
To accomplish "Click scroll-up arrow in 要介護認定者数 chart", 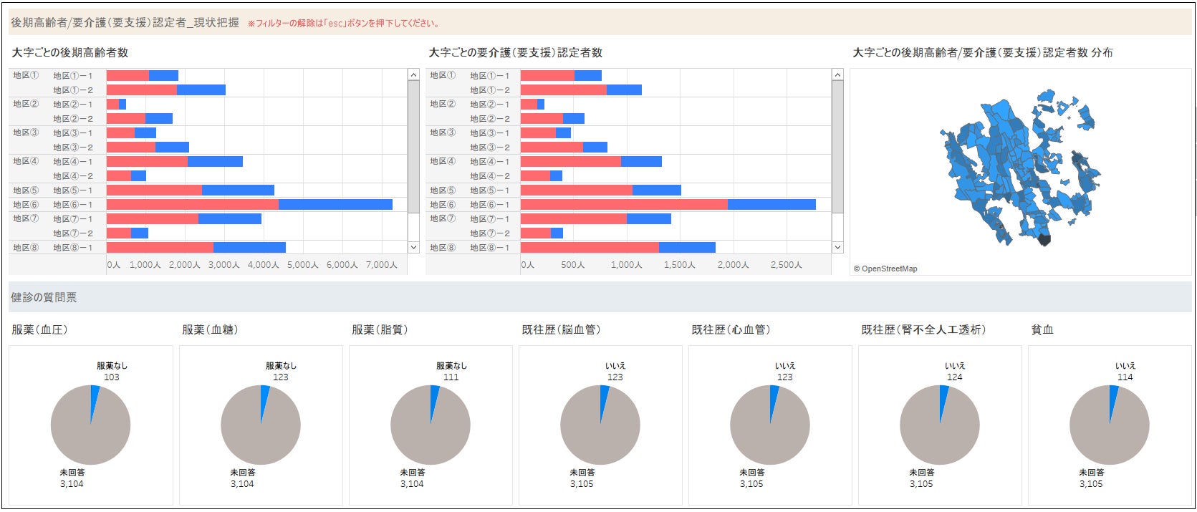I will tap(837, 74).
